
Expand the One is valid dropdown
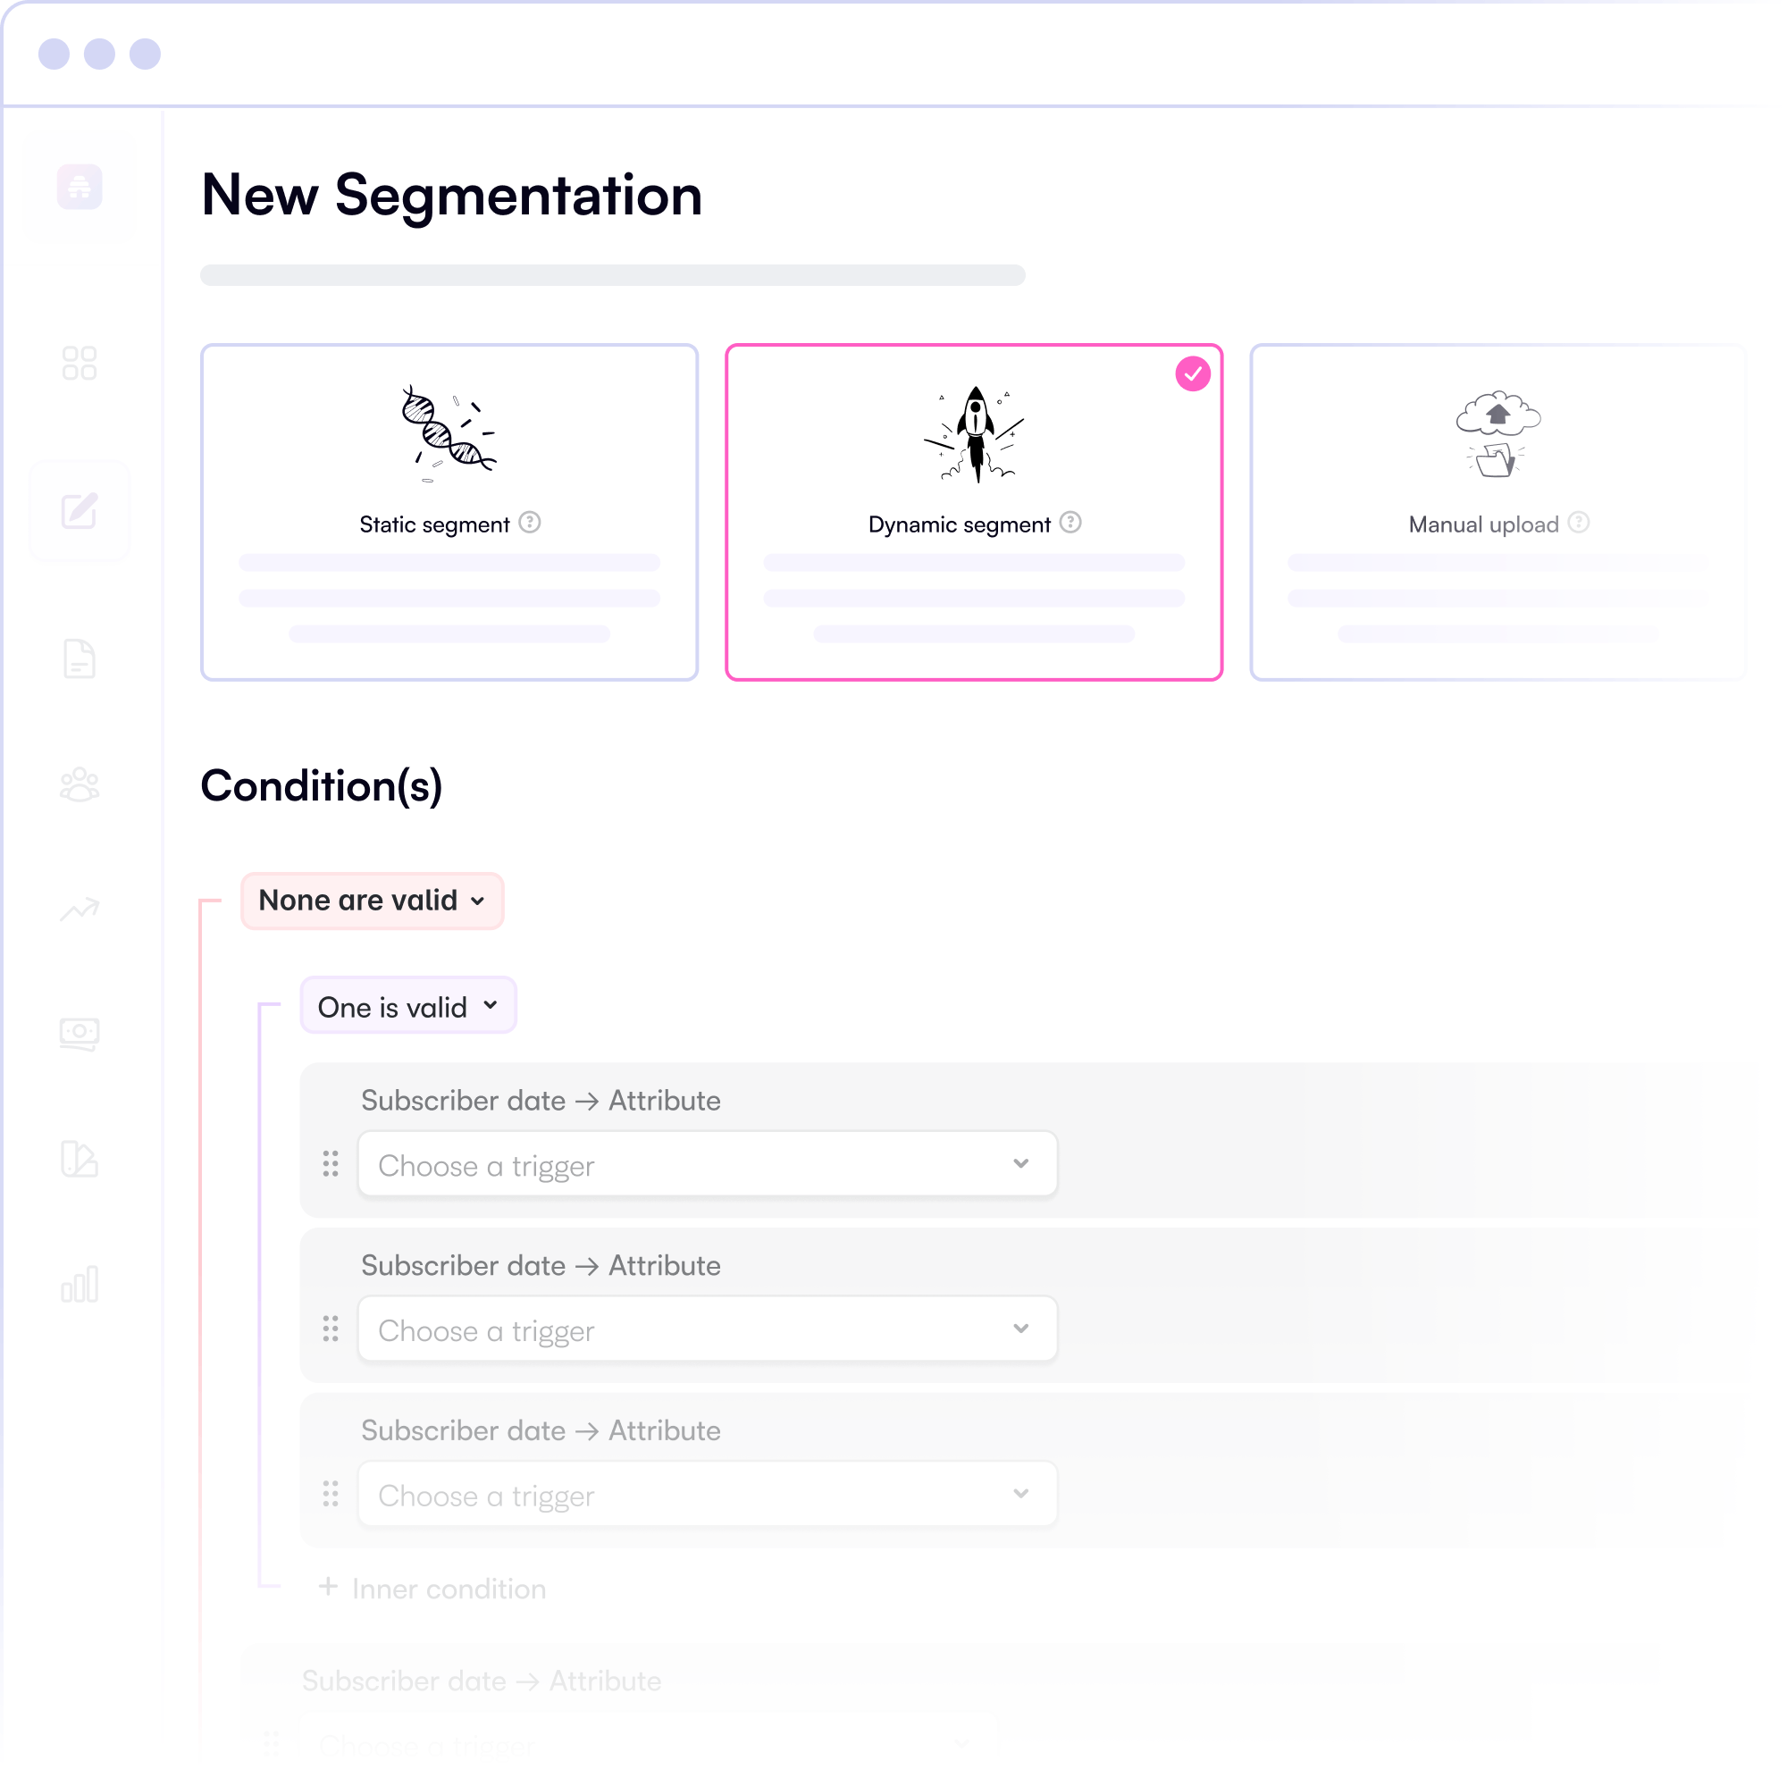409,1006
